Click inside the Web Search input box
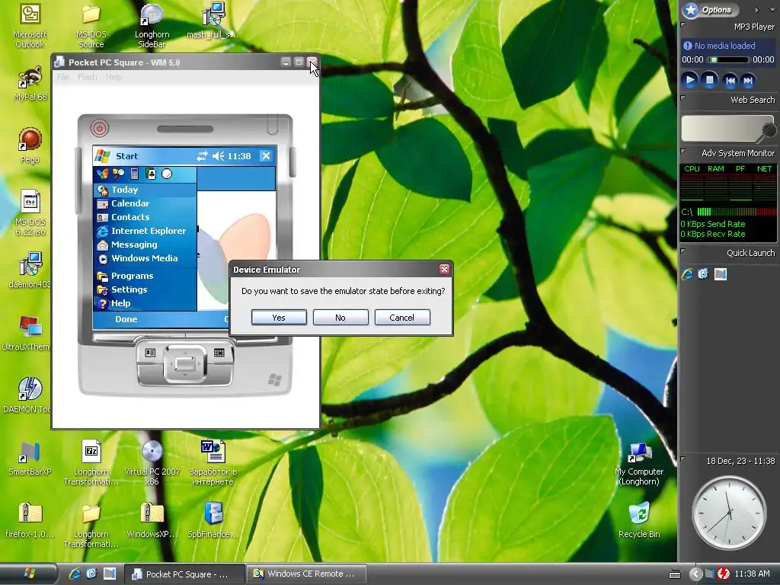Viewport: 780px width, 585px height. click(x=721, y=129)
